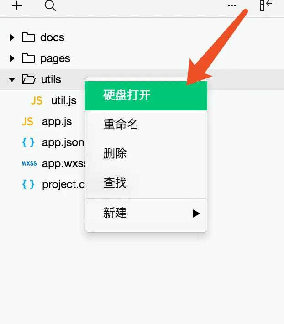This screenshot has width=284, height=324.
Task: Expand the pages folder triangle
Action: click(12, 58)
